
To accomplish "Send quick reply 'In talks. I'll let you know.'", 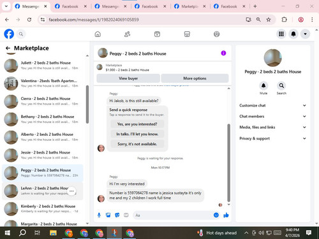I will pos(137,134).
